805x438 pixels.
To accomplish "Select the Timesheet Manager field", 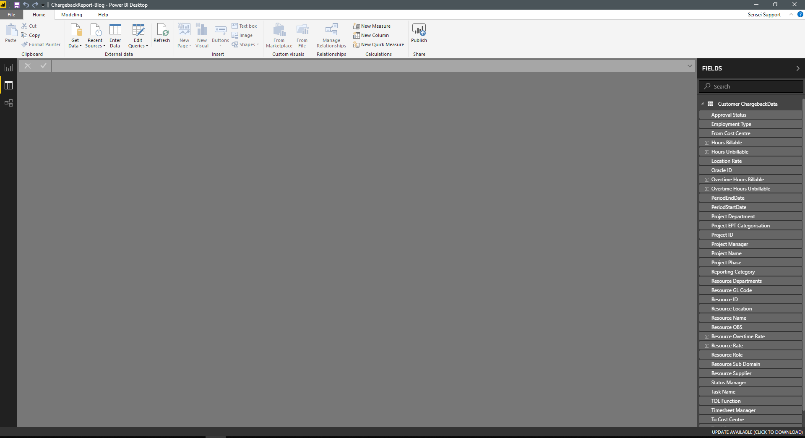I will [750, 410].
